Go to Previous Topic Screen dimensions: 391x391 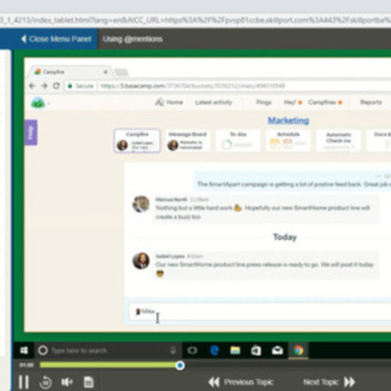(241, 382)
